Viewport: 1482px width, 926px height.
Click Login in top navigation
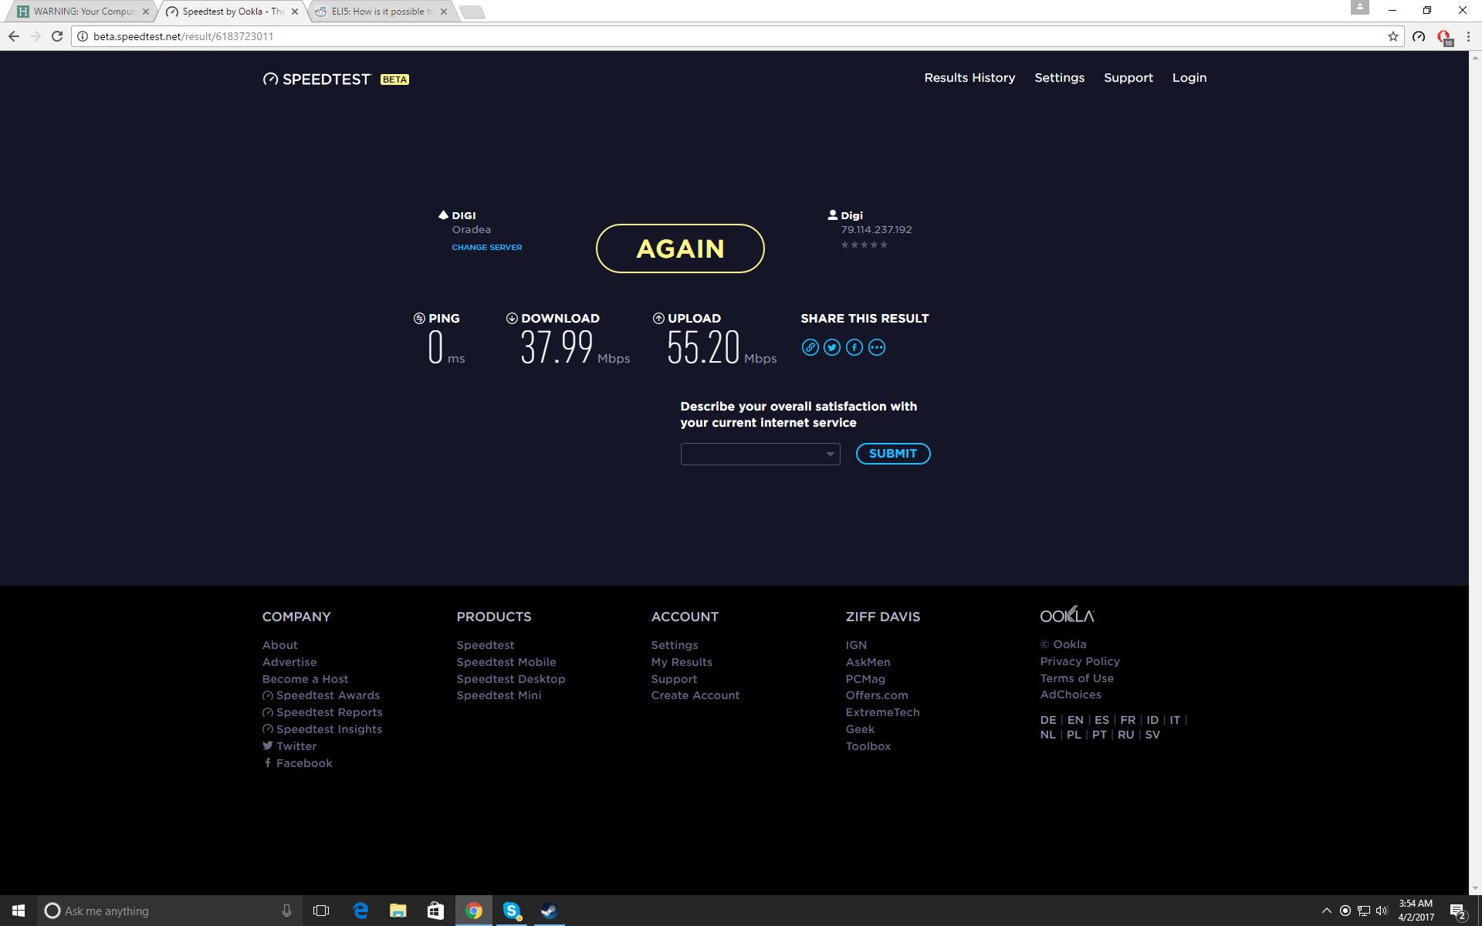(1189, 78)
